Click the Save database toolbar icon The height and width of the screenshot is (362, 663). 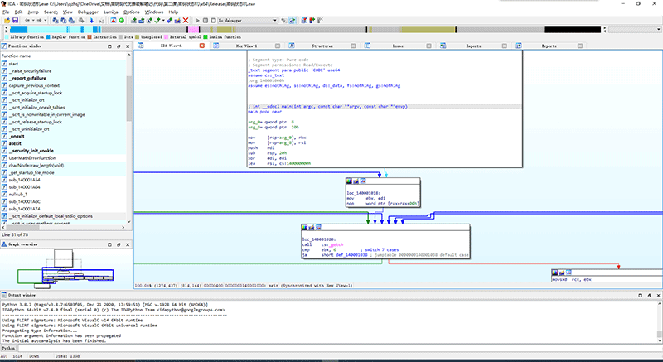click(x=16, y=22)
